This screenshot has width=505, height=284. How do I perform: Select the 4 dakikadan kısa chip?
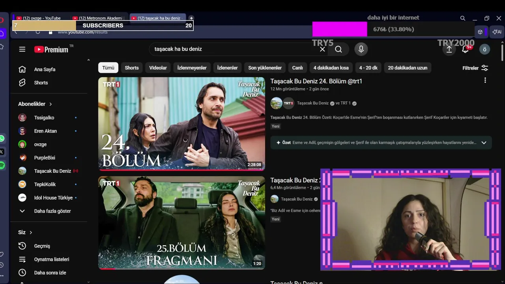tap(331, 68)
